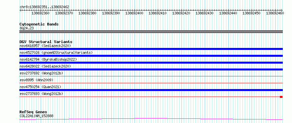Select the red line for esv2737692
The width and height of the screenshot is (292, 123).
click(151, 76)
